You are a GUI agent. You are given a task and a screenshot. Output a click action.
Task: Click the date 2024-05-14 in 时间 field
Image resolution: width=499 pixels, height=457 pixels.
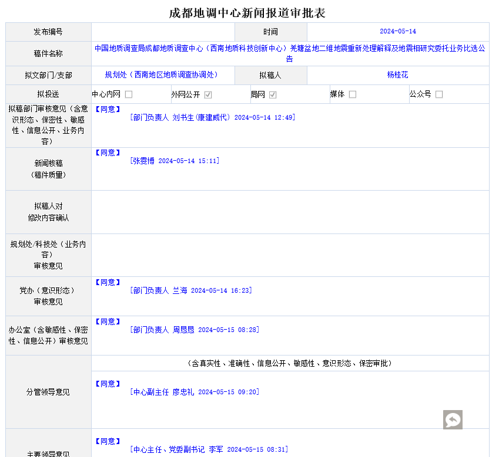coord(398,32)
